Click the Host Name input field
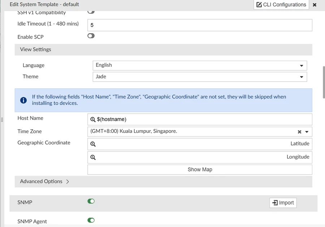Viewport: 325px width, 227px height. click(200, 119)
